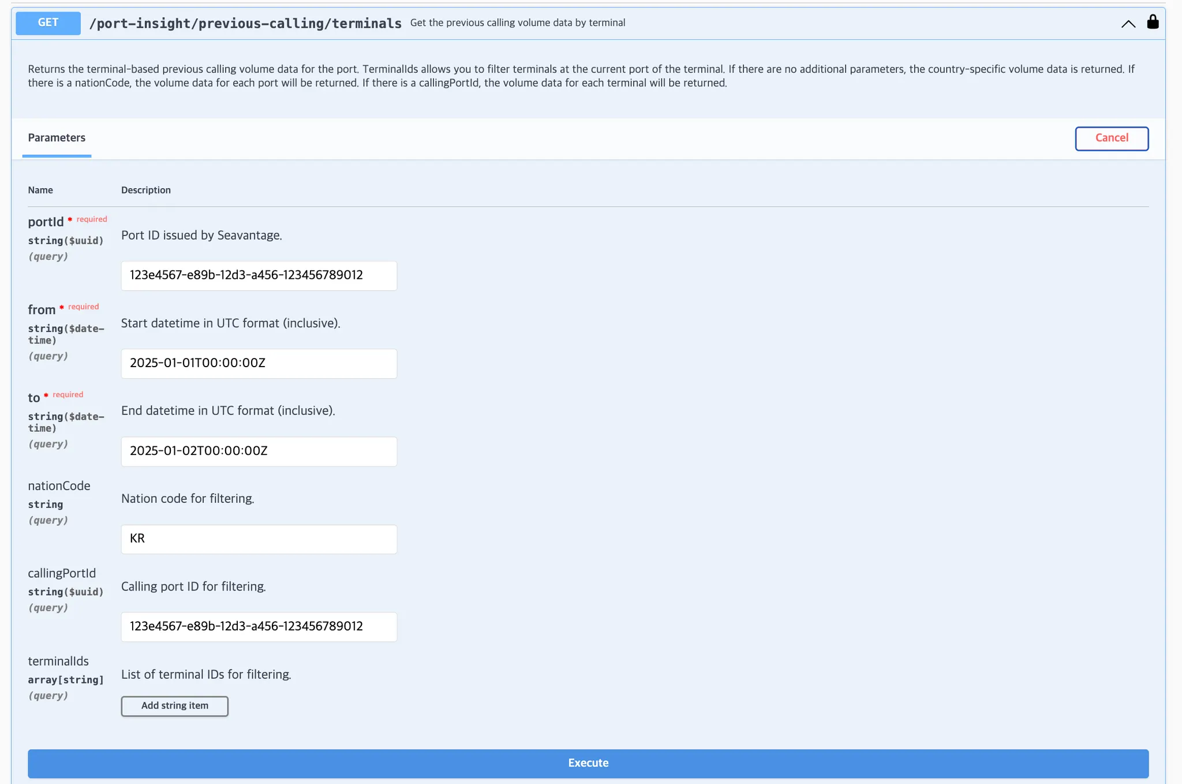Click the to datetime input field
Viewport: 1182px width, 784px height.
pyautogui.click(x=259, y=451)
